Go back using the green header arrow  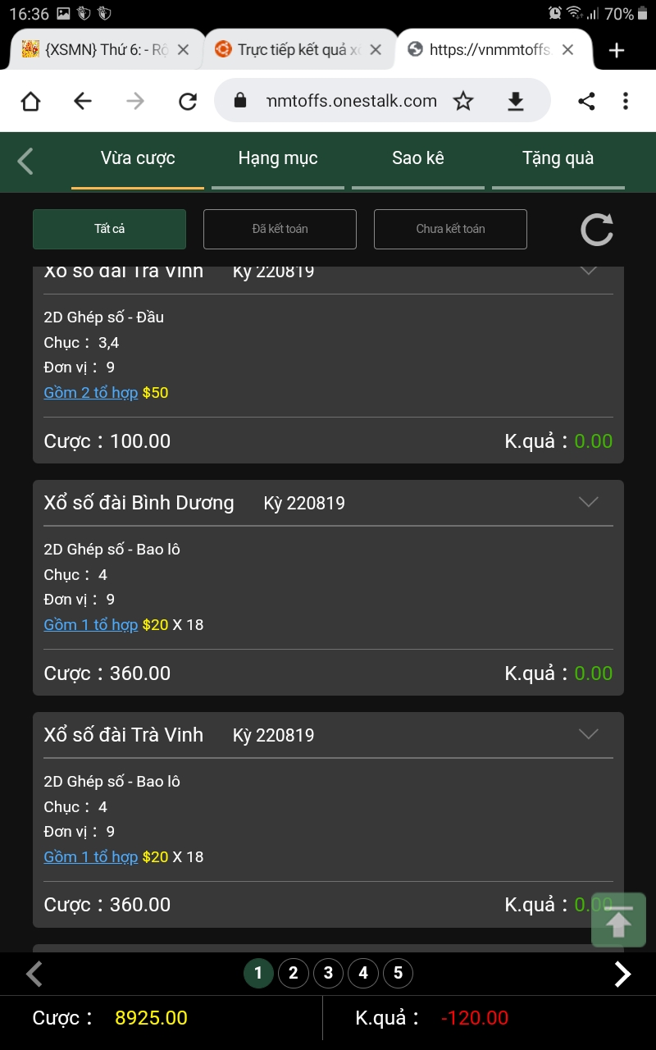pyautogui.click(x=25, y=161)
